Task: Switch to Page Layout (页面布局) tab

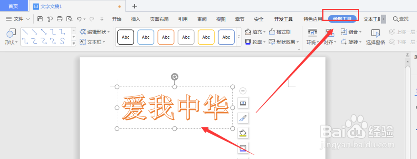Action: [x=159, y=19]
